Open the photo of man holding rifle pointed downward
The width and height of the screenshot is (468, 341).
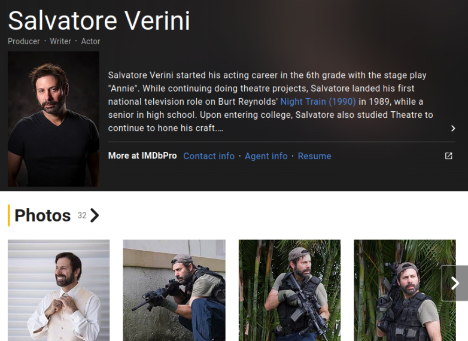(290, 290)
